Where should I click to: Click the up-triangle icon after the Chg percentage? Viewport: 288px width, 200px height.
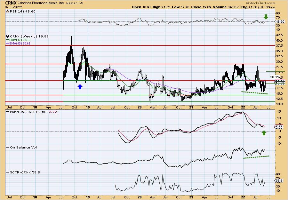(274, 7)
